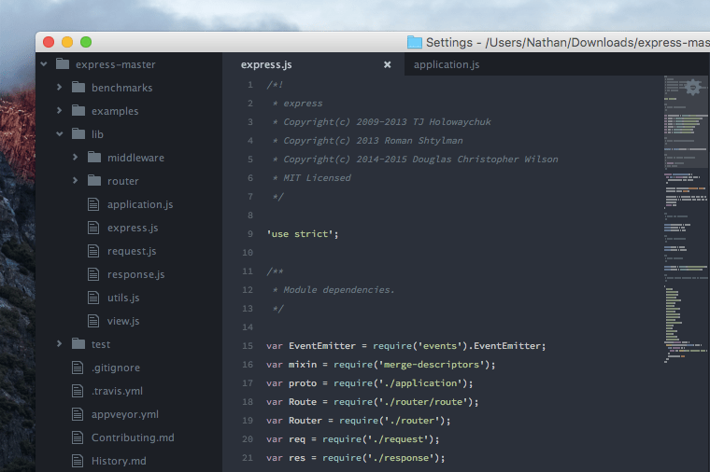Expand the router folder chevron
This screenshot has height=472, width=710.
pyautogui.click(x=75, y=180)
